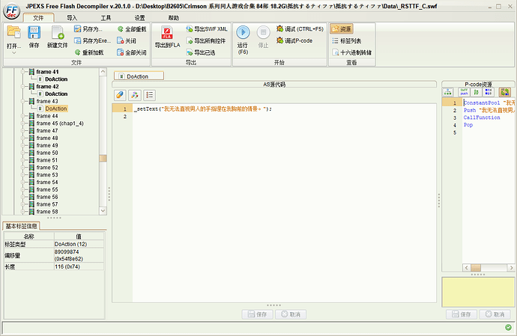Switch to Hex dump (十六进制转储) view
The width and height of the screenshot is (517, 336).
(352, 52)
